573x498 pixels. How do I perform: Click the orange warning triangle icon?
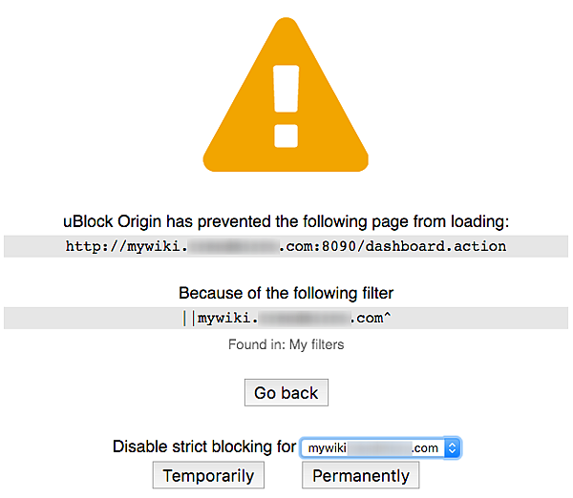(x=286, y=95)
